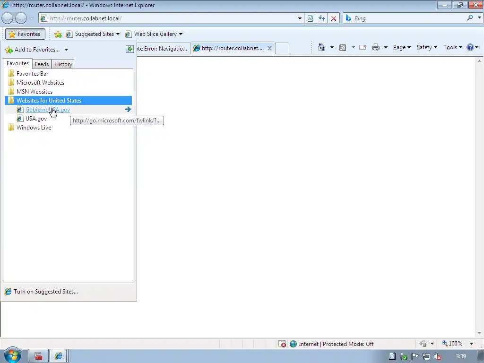The width and height of the screenshot is (484, 363).
Task: Click the muted volume tray icon
Action: coord(437,356)
